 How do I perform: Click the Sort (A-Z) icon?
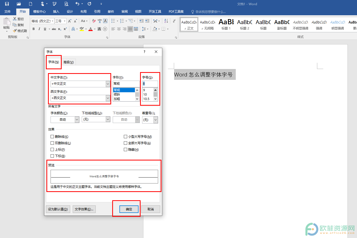166,21
